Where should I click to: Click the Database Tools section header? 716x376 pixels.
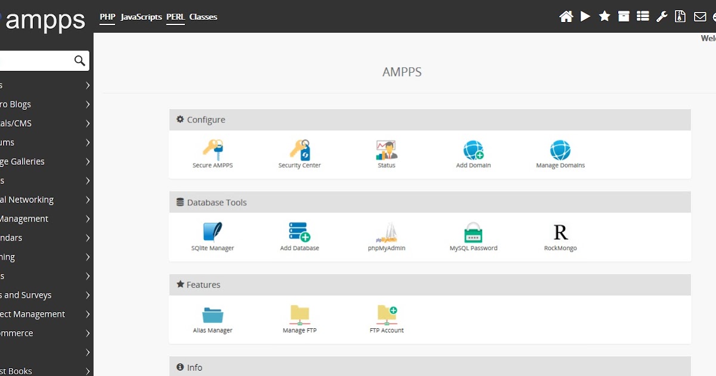tap(430, 202)
